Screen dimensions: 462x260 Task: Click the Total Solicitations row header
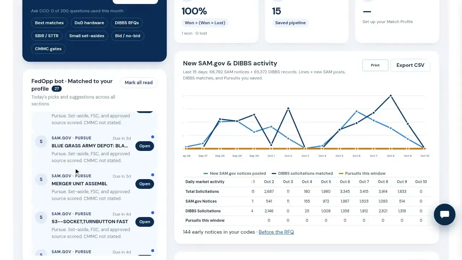(x=202, y=191)
